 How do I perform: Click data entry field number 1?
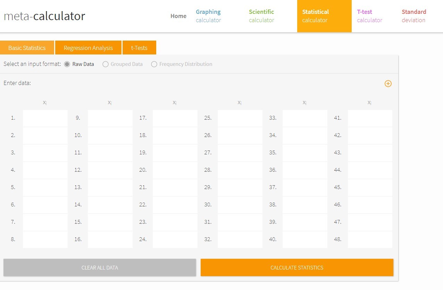[x=45, y=118]
